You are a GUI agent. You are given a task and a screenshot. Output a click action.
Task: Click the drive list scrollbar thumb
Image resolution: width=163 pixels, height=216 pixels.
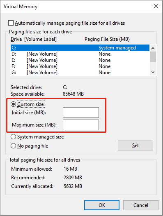point(153,57)
